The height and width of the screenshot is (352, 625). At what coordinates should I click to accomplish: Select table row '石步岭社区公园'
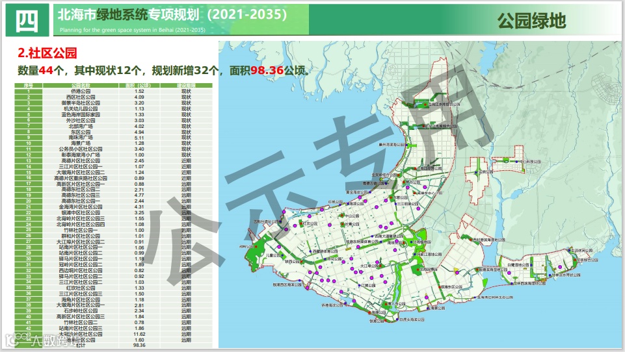tap(114, 311)
